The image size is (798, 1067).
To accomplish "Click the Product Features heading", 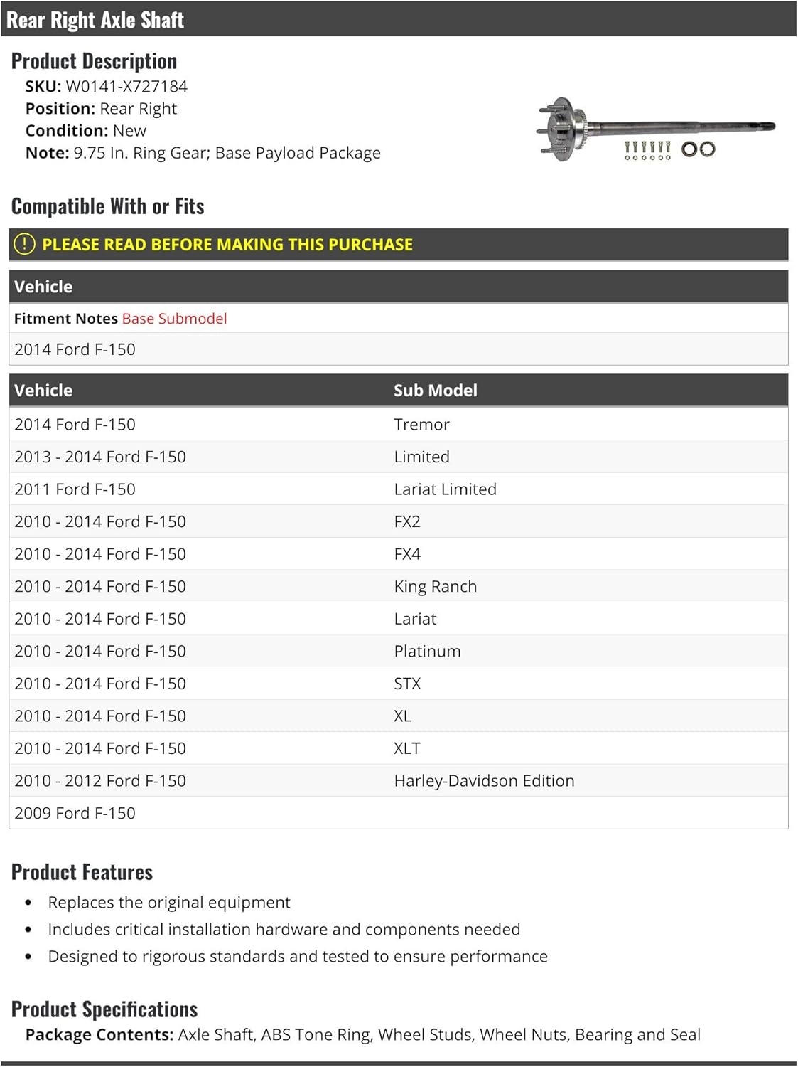I will coord(82,871).
